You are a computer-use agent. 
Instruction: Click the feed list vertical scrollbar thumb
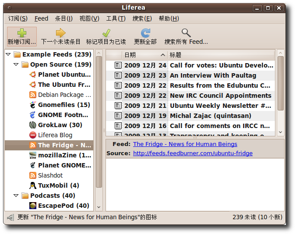(99, 122)
